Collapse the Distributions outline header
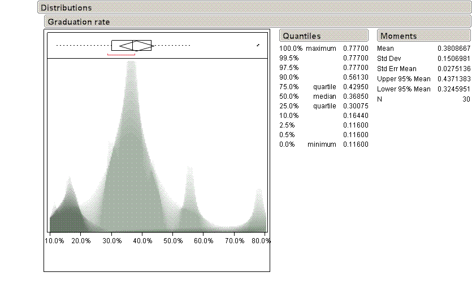472x281 pixels. 66,8
